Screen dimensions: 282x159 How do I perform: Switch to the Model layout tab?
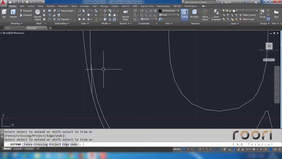tap(7, 148)
